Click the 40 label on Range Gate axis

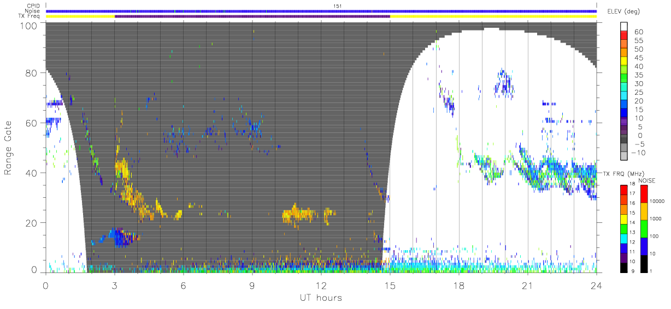(x=32, y=173)
